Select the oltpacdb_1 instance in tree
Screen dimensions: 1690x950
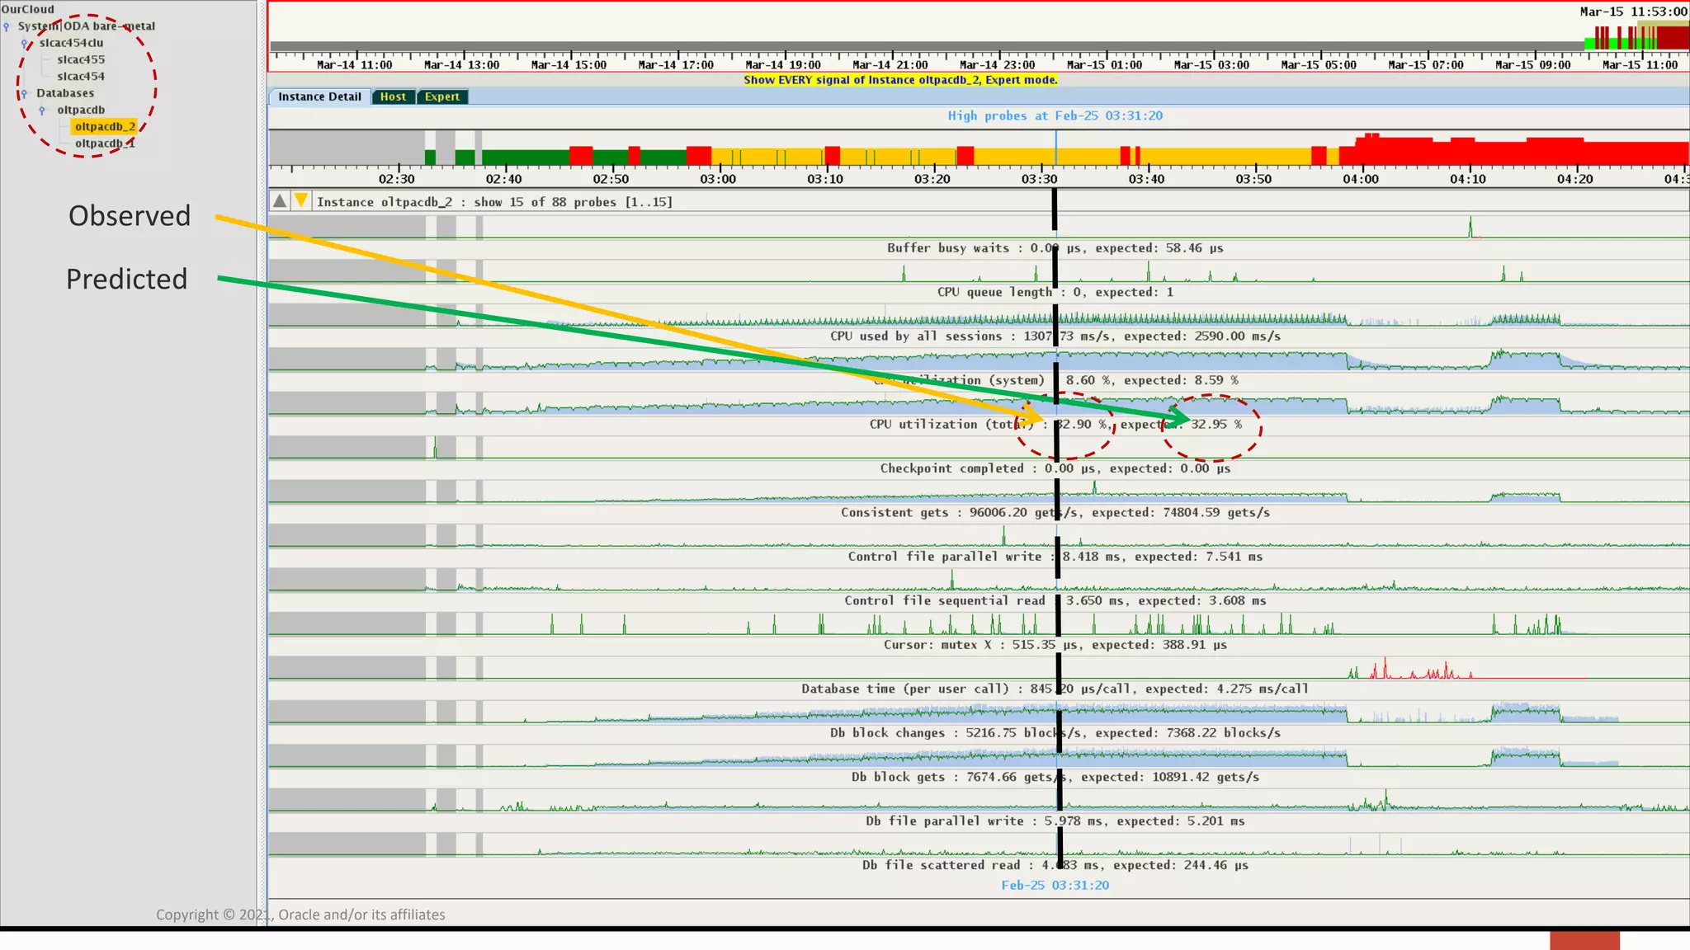(105, 143)
